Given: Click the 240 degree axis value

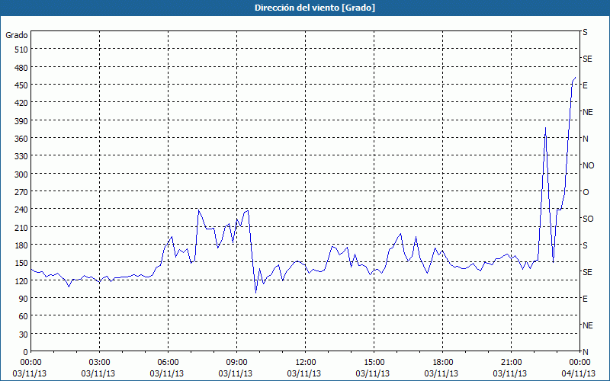Looking at the screenshot, I should point(21,210).
